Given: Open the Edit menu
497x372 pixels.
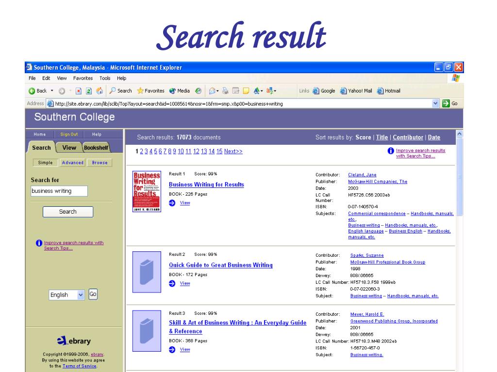Looking at the screenshot, I should [x=46, y=78].
